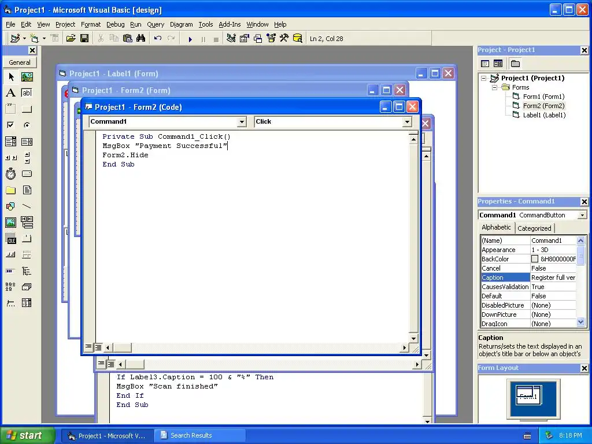Open the Add Form dropdown arrow
The width and height of the screenshot is (592, 444).
[44, 38]
